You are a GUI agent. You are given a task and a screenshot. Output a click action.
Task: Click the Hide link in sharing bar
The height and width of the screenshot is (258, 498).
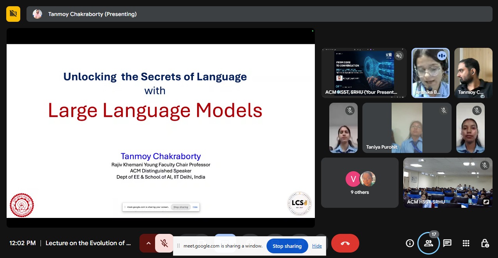click(x=317, y=246)
